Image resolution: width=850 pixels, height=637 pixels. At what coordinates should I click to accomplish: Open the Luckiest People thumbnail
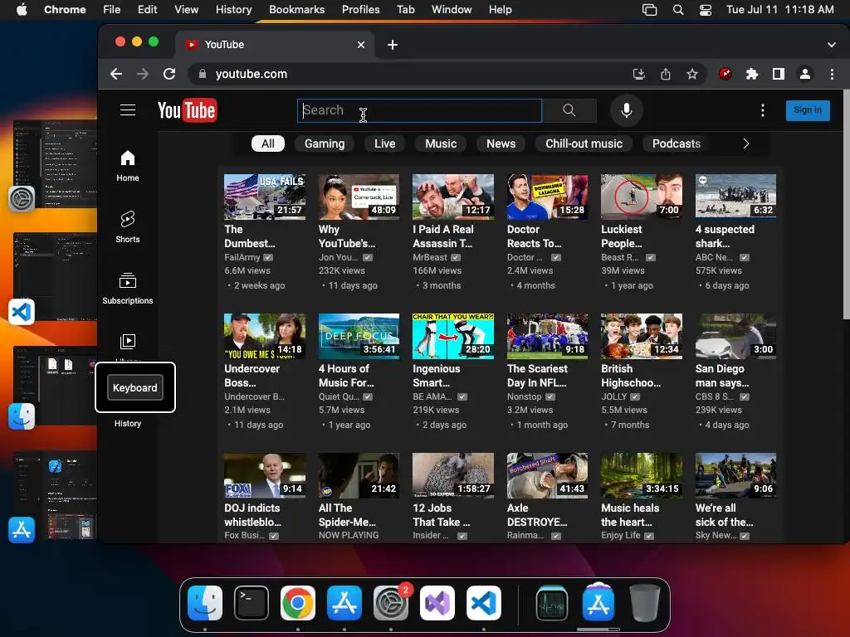point(642,197)
